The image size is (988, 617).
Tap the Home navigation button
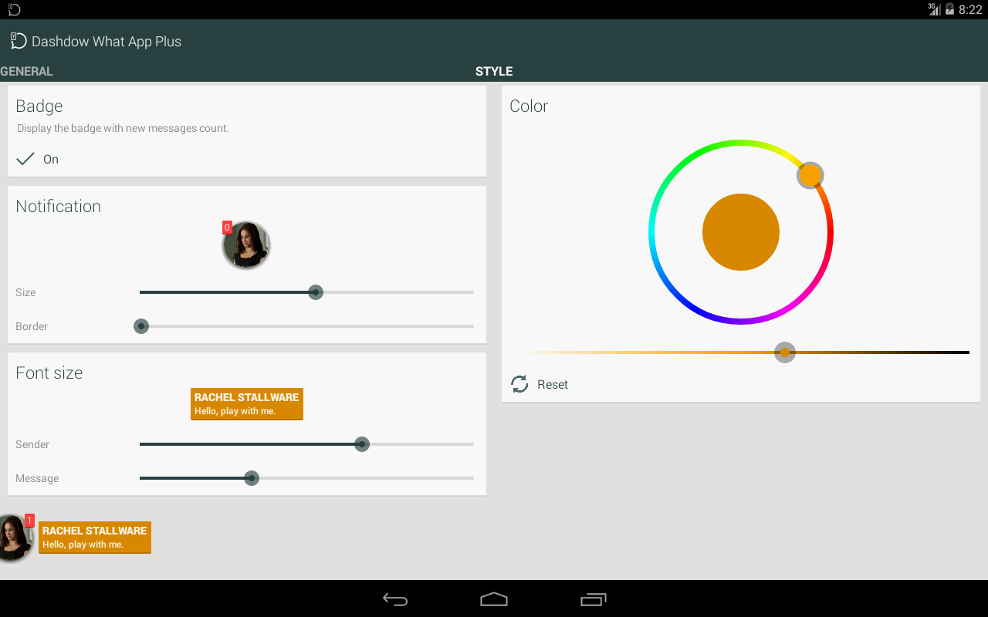point(493,599)
